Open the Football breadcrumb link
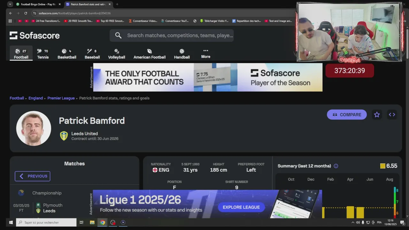 coord(17,98)
